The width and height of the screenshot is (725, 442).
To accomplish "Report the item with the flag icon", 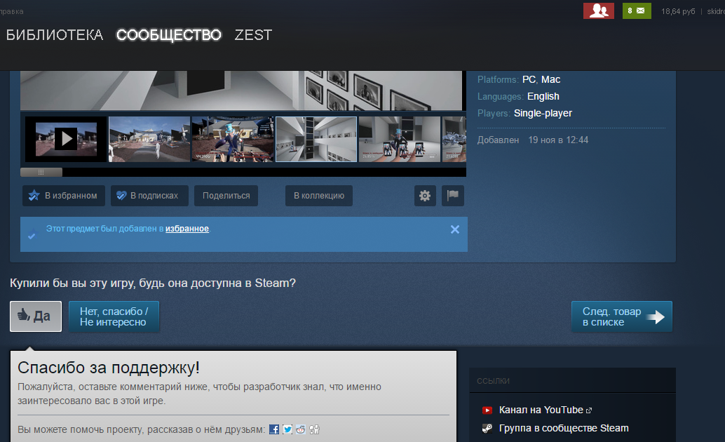I will (x=453, y=196).
